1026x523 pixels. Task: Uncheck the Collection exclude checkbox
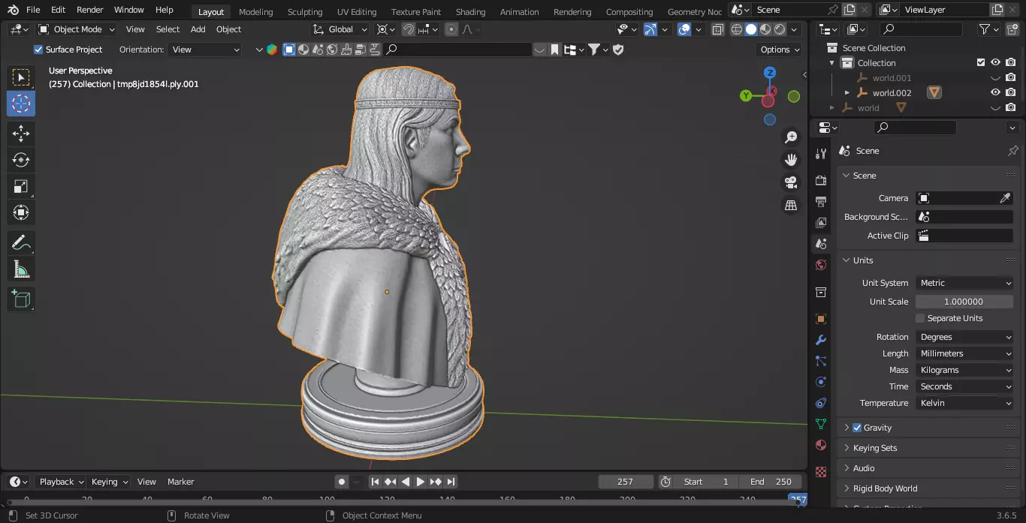pyautogui.click(x=980, y=63)
